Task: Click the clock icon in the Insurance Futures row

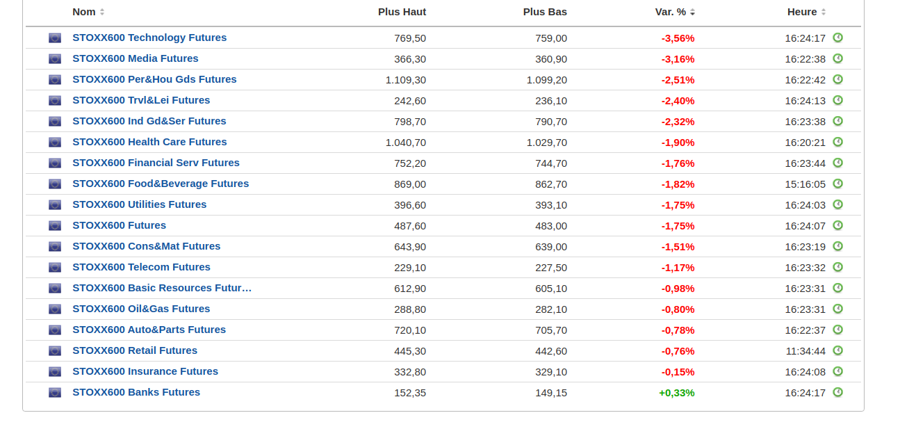Action: [837, 371]
